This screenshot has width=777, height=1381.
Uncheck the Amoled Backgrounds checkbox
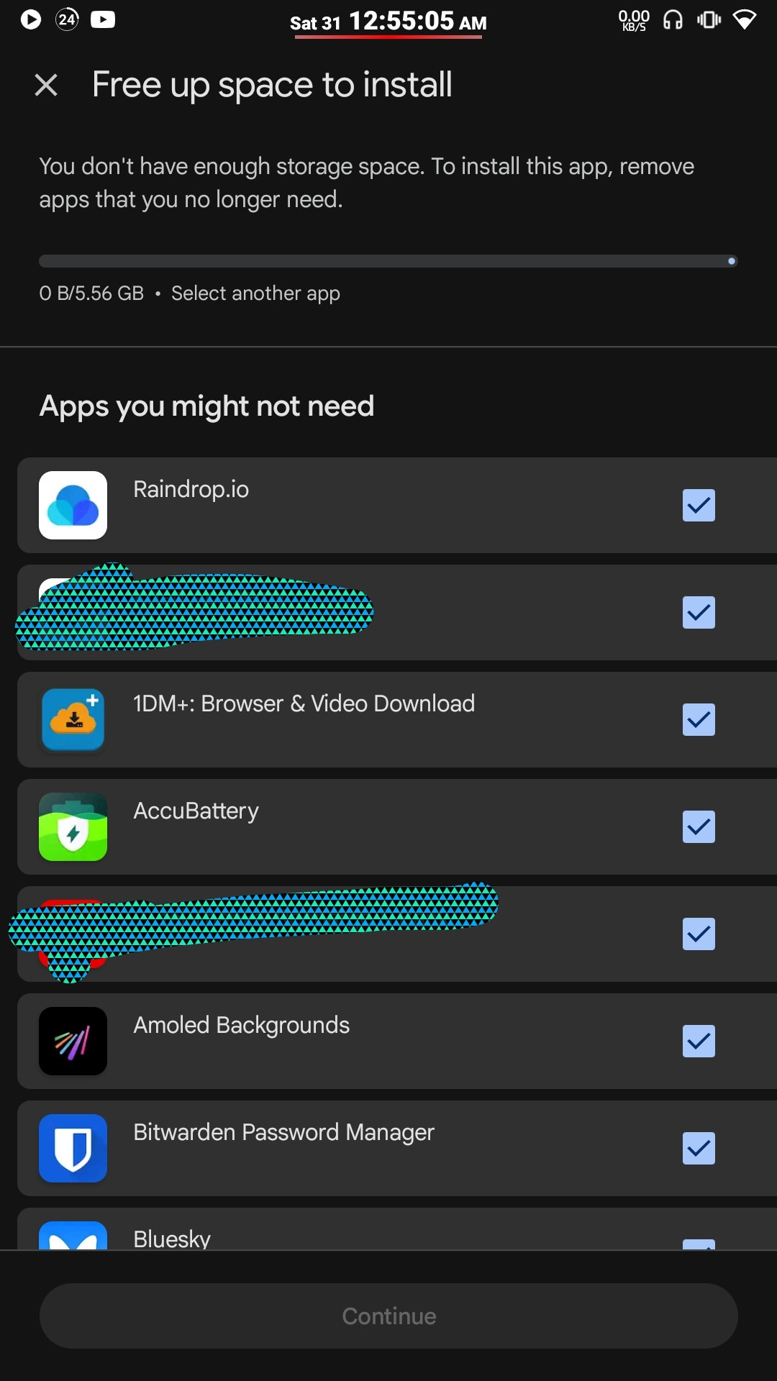tap(699, 1041)
